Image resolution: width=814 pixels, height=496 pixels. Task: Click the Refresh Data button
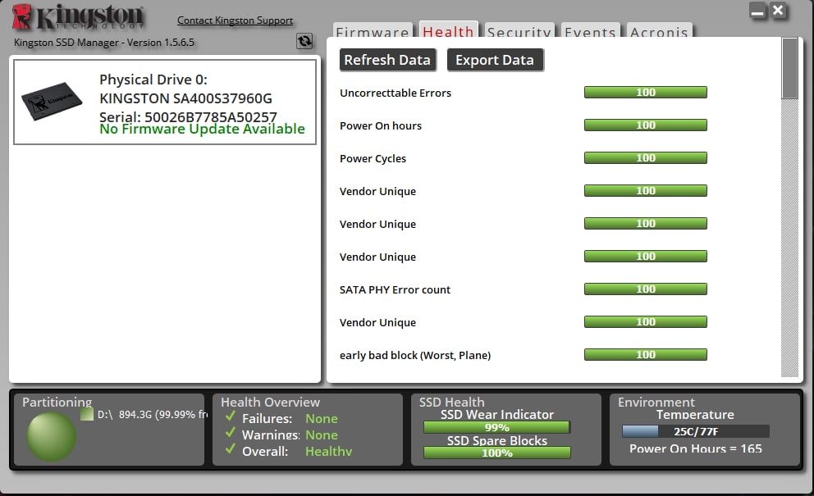click(387, 60)
